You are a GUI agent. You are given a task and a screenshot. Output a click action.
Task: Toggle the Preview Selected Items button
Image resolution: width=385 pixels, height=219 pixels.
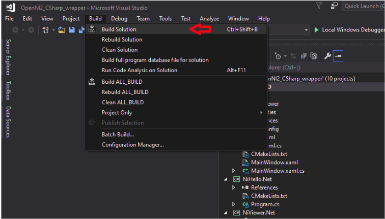point(338,56)
